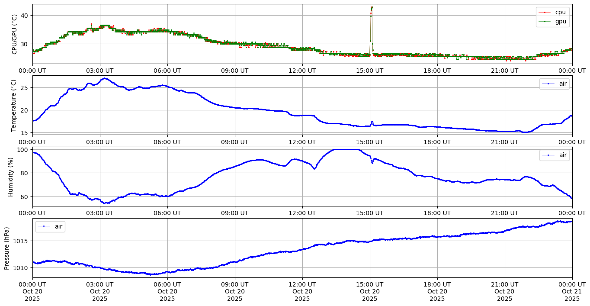Click the Humidity (%) y-axis label
590x306 pixels.
(x=11, y=177)
